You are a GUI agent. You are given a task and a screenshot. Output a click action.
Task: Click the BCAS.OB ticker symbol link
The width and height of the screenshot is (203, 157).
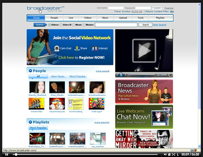(137, 12)
